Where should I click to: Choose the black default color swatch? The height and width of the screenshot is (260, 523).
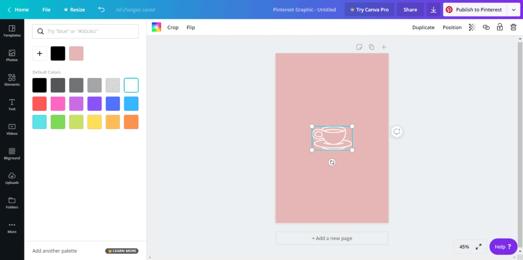click(39, 85)
